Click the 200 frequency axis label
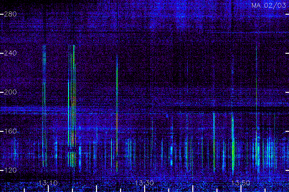The height and width of the screenshot is (192, 289). point(10,92)
